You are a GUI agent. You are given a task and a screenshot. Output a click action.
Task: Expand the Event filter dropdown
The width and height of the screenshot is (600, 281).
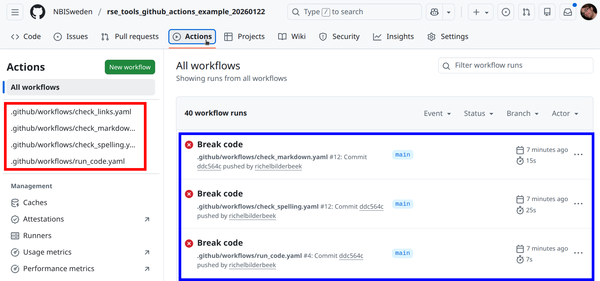(x=437, y=114)
